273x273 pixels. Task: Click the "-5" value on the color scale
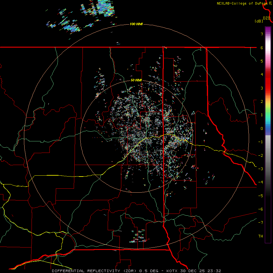[x=261, y=196]
